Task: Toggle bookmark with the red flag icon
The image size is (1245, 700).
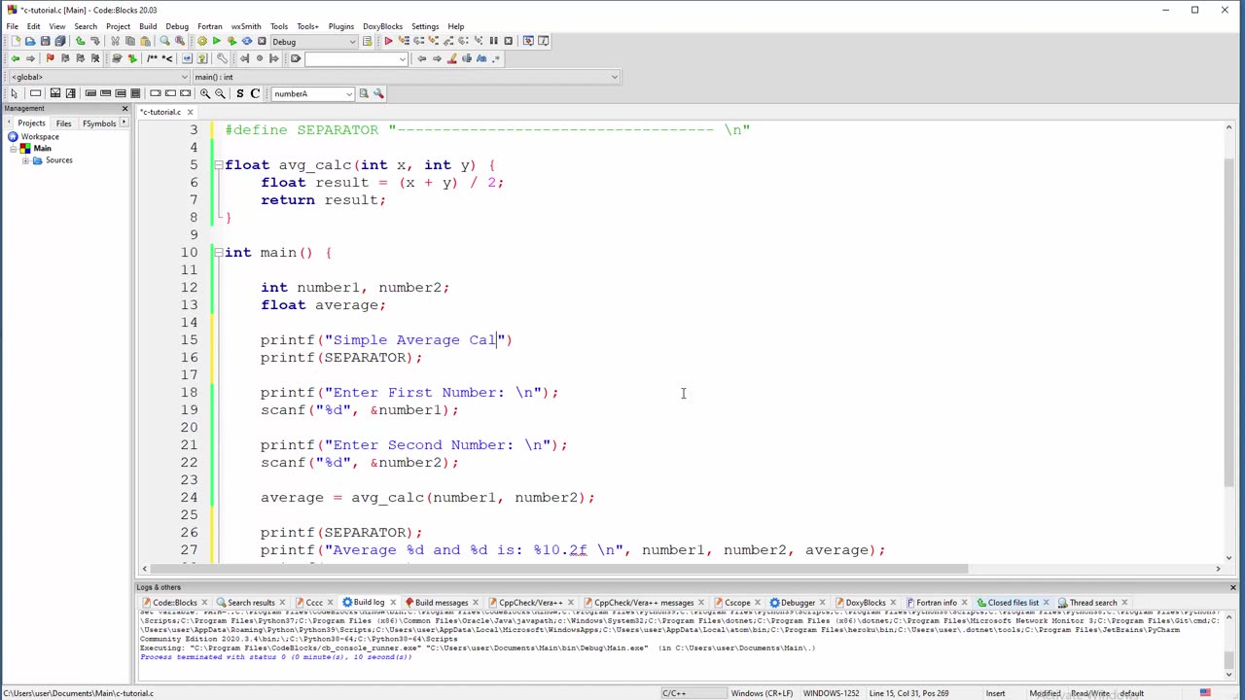Action: click(x=50, y=58)
